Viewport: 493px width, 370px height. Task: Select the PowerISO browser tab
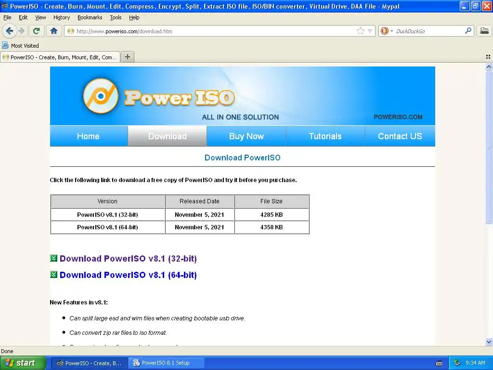click(60, 57)
